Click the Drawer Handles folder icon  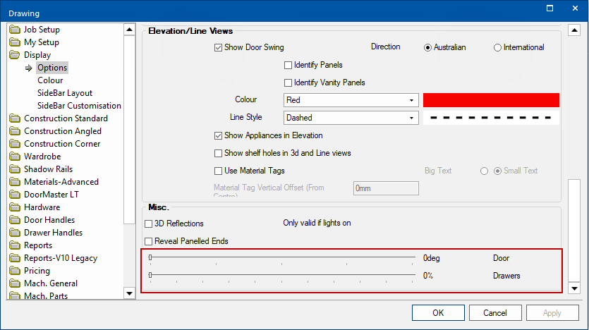tap(15, 233)
